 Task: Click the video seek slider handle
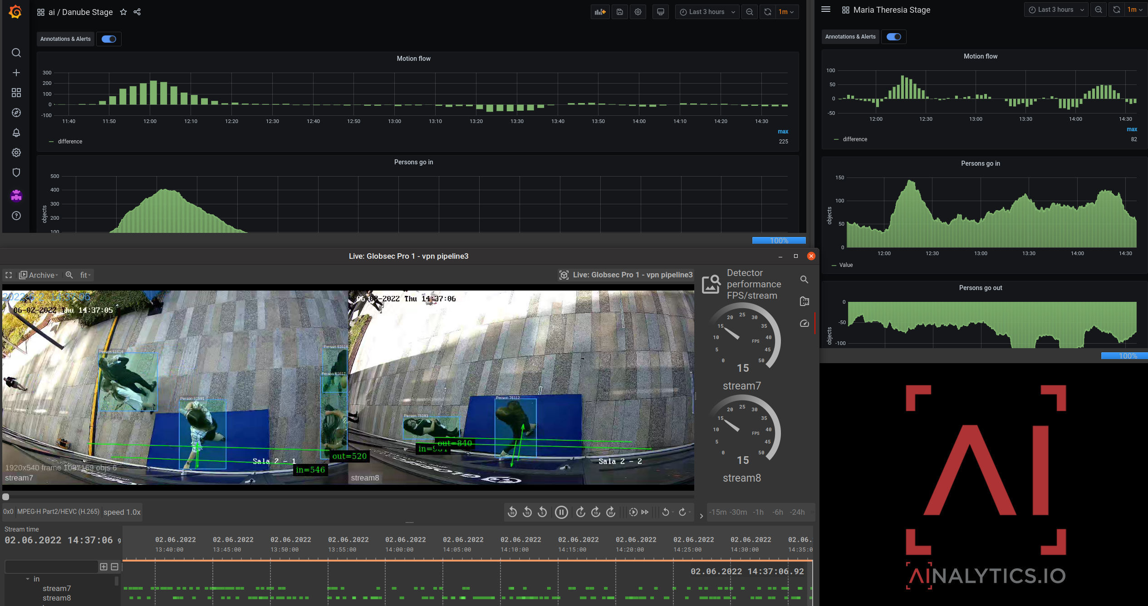tap(6, 497)
